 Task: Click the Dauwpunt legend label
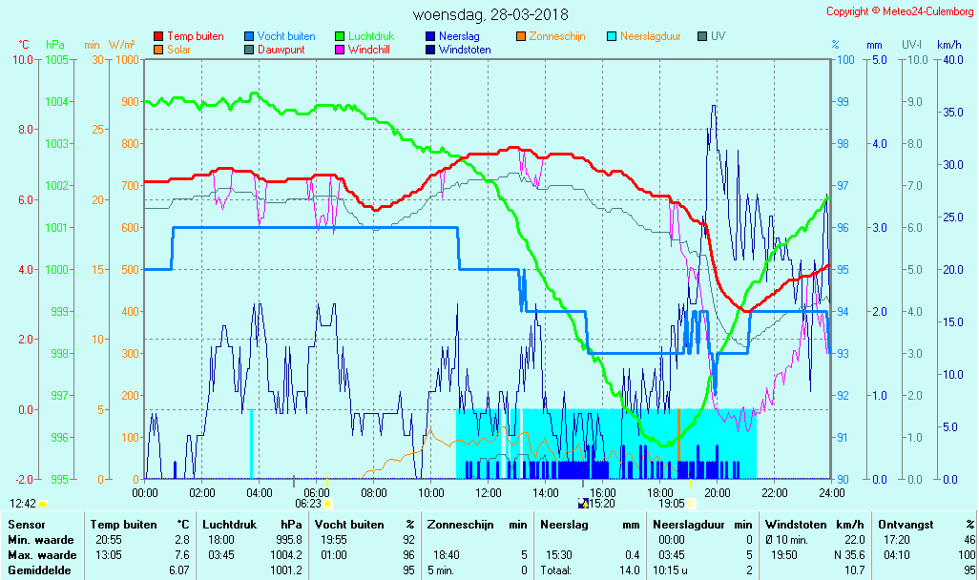pos(281,50)
